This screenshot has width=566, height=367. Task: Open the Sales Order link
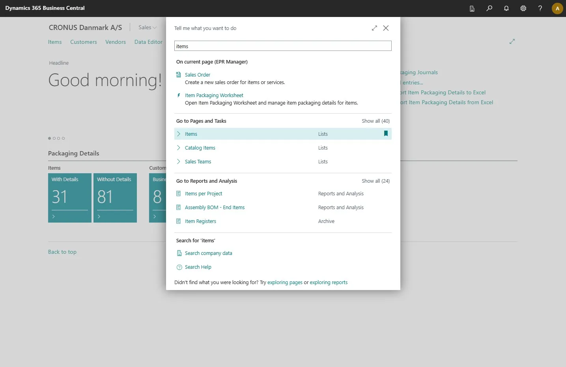(198, 75)
